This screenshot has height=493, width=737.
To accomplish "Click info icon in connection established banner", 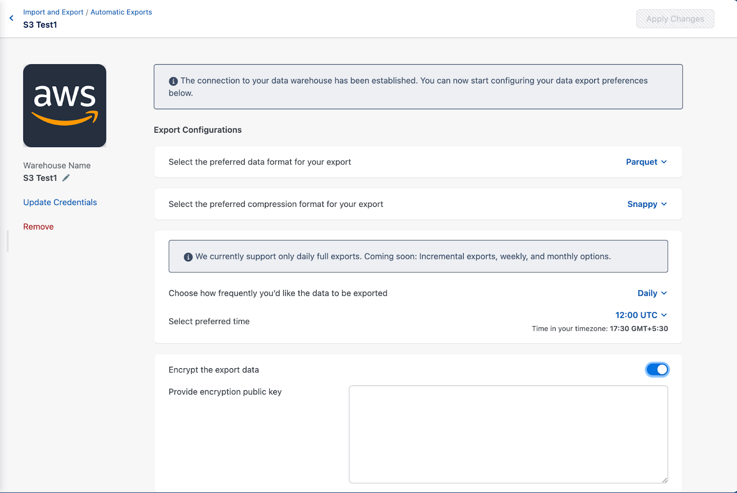I will [x=173, y=81].
